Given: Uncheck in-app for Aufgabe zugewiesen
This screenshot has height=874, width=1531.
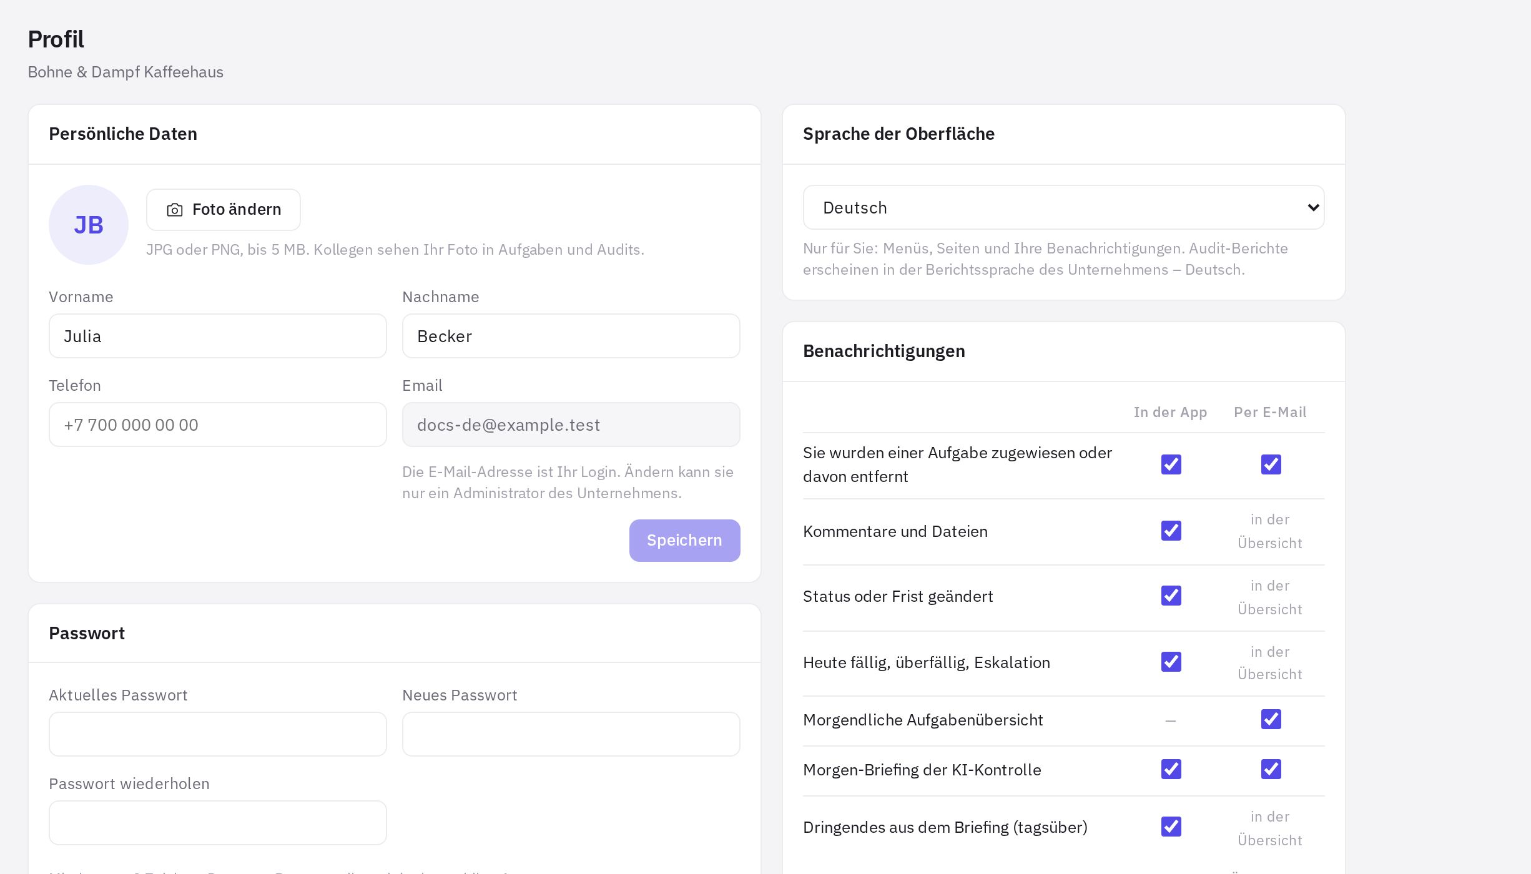Looking at the screenshot, I should coord(1171,464).
